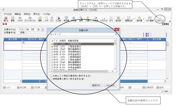Open the 自動仕訳 toolbar icon
This screenshot has width=179, height=106.
pyautogui.click(x=160, y=19)
